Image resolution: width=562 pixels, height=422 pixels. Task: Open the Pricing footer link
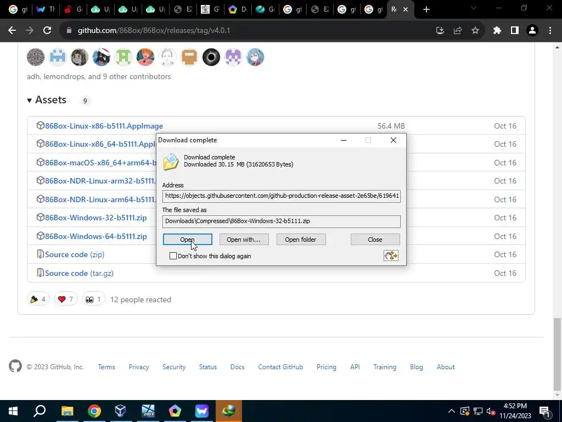(x=327, y=367)
